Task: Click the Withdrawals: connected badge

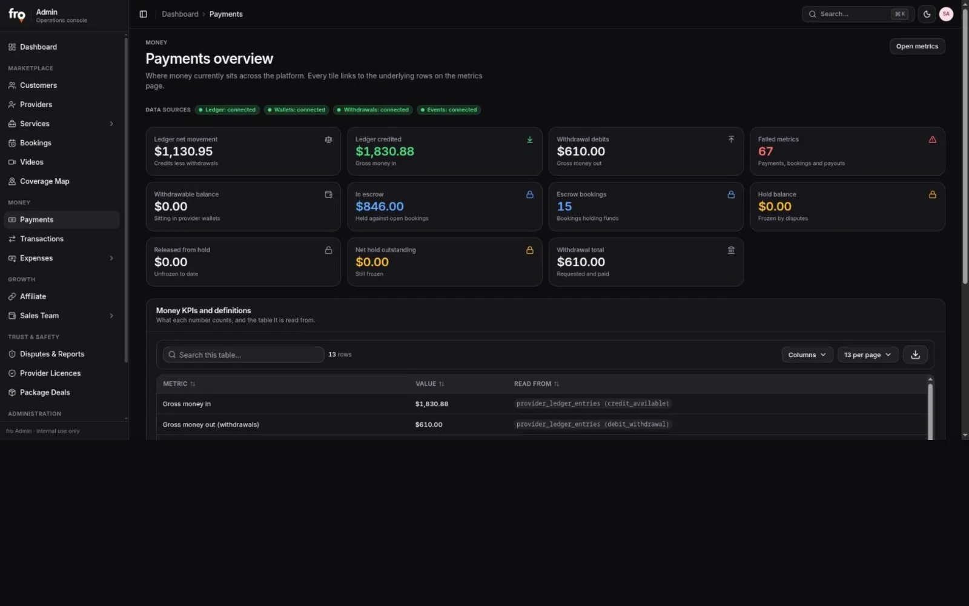Action: tap(373, 110)
